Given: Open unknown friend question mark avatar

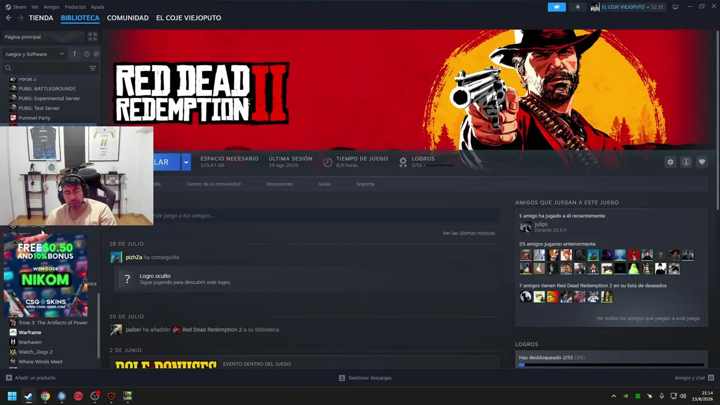Looking at the screenshot, I should pos(660,255).
